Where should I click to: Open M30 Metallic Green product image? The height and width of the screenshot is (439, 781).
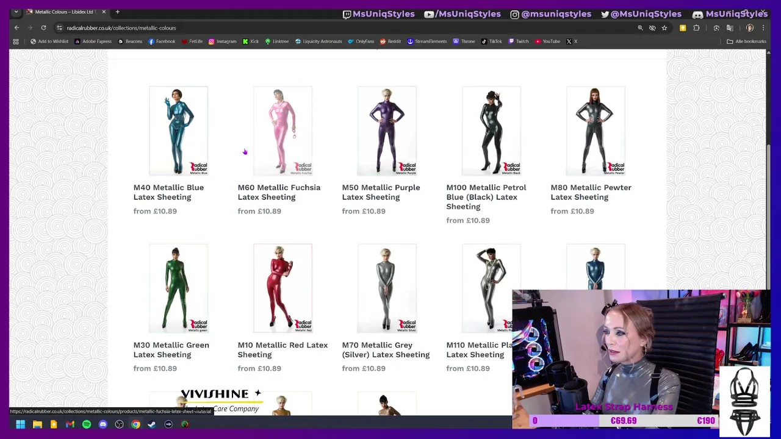click(178, 288)
